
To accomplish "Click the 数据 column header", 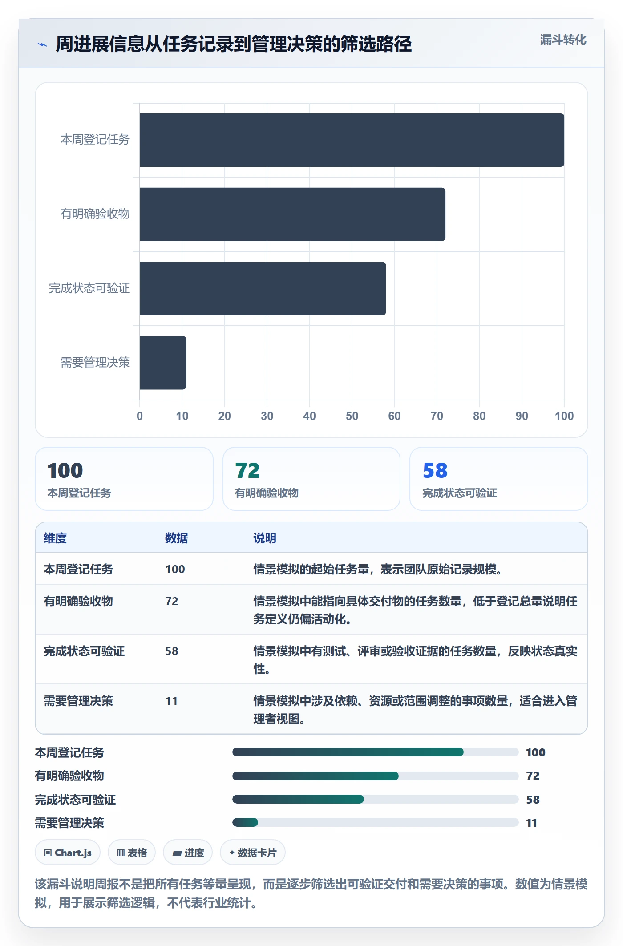I will [177, 538].
